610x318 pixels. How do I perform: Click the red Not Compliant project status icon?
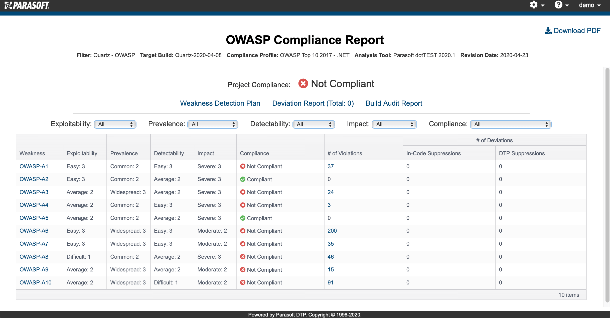click(303, 84)
